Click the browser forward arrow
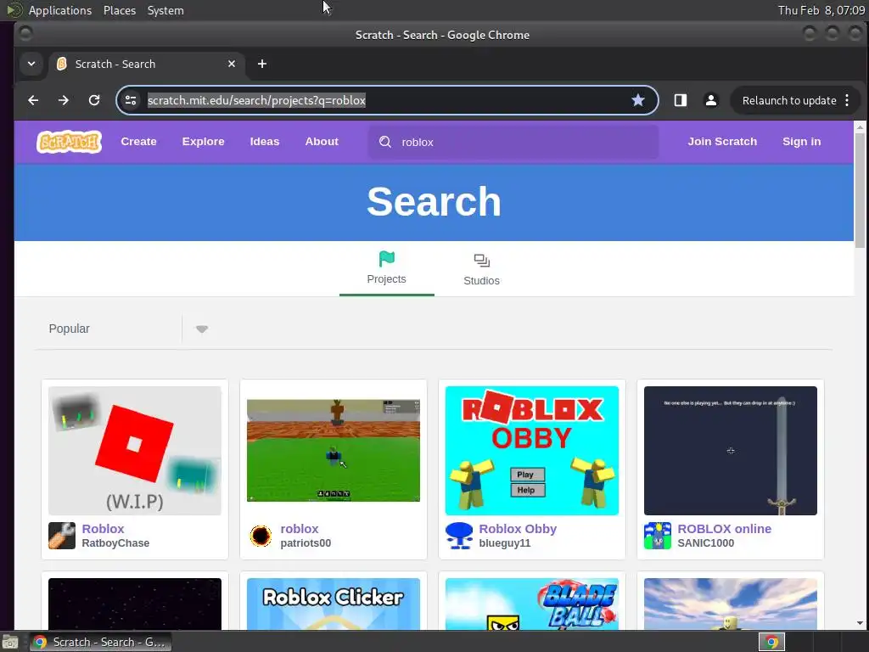 64,100
